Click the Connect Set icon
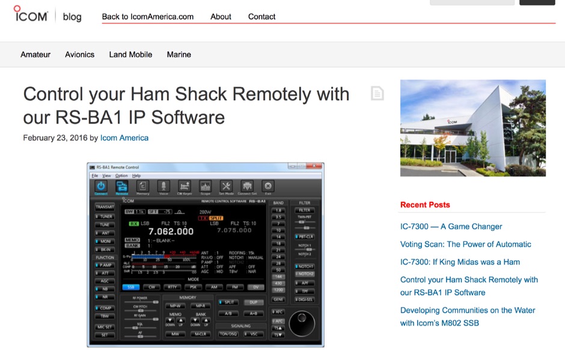The width and height of the screenshot is (565, 350). coord(247,187)
